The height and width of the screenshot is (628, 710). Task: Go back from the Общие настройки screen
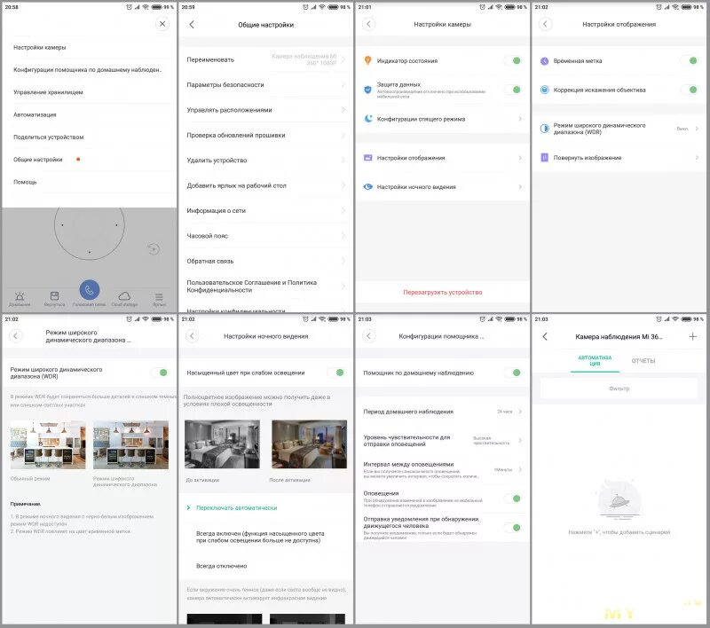[x=192, y=25]
